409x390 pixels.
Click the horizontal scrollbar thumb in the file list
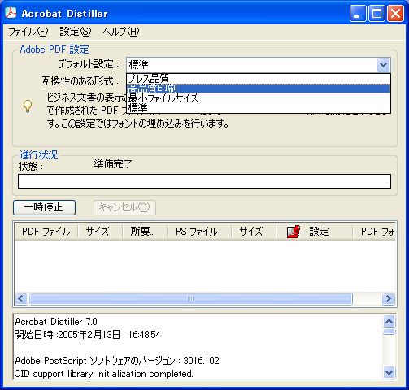pyautogui.click(x=190, y=299)
